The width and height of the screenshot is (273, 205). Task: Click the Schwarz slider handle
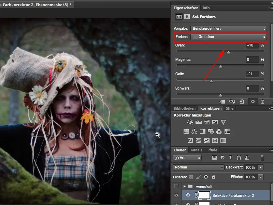click(220, 95)
